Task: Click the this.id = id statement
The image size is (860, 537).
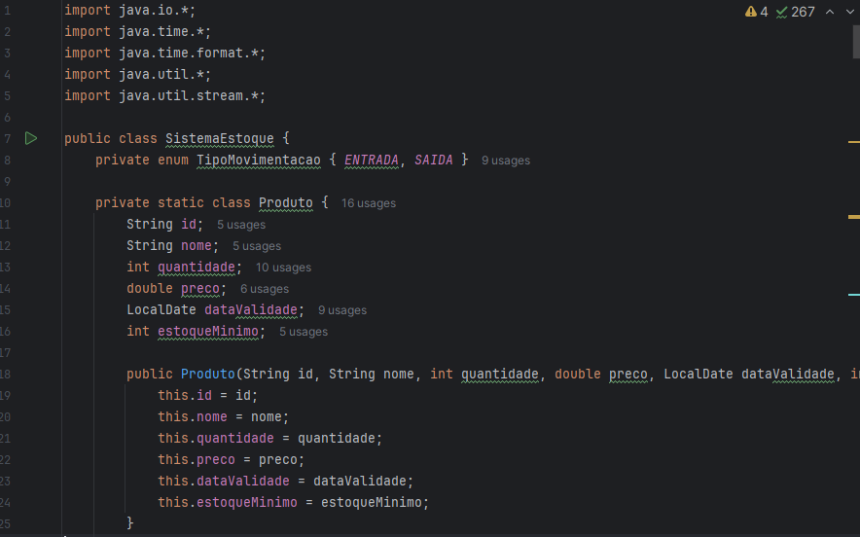Action: 208,396
